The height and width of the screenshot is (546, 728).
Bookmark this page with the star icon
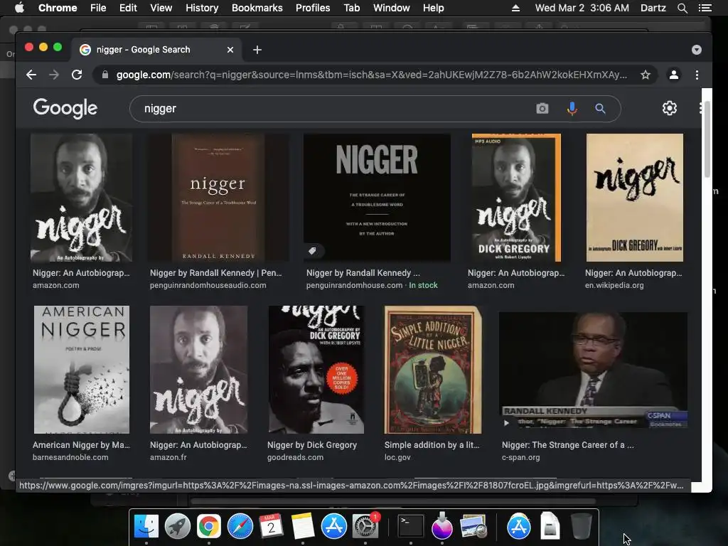tap(646, 75)
